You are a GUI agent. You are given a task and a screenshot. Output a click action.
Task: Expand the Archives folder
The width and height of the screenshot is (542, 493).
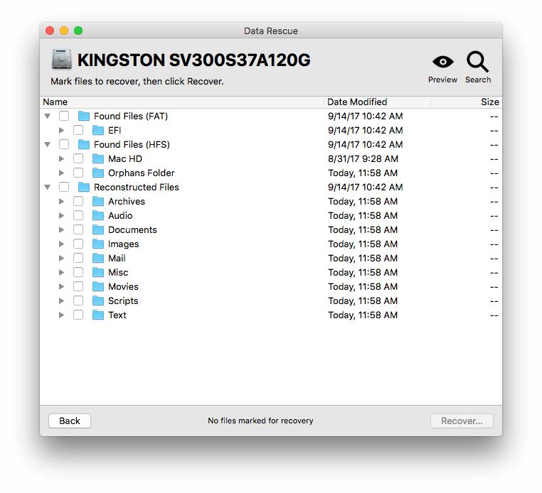[62, 201]
